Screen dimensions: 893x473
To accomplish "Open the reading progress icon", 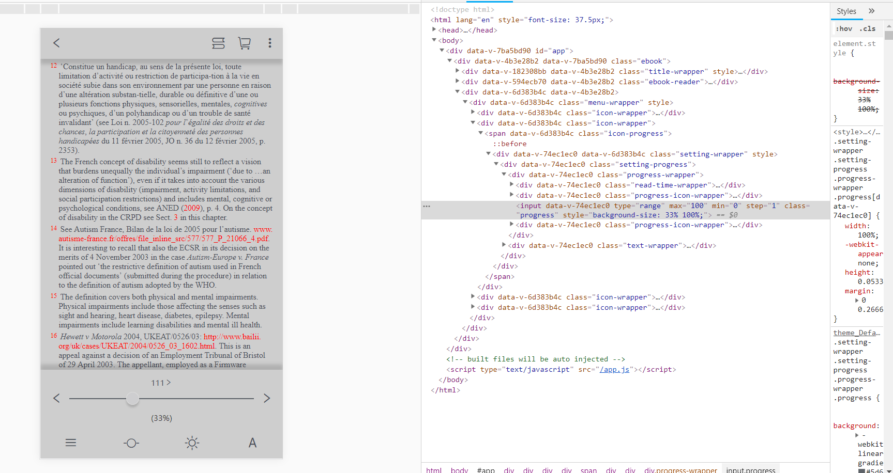I will click(x=131, y=443).
